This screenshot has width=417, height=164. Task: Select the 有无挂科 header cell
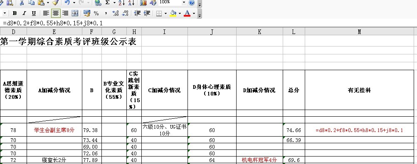point(359,90)
